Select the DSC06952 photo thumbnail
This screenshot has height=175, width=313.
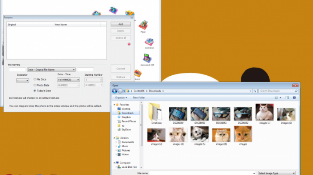[243, 114]
